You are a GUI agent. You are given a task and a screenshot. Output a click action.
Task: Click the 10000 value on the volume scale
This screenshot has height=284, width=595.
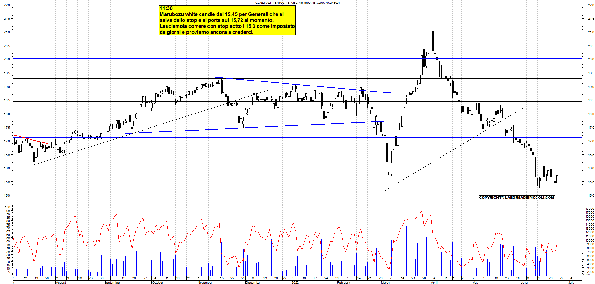(590, 240)
